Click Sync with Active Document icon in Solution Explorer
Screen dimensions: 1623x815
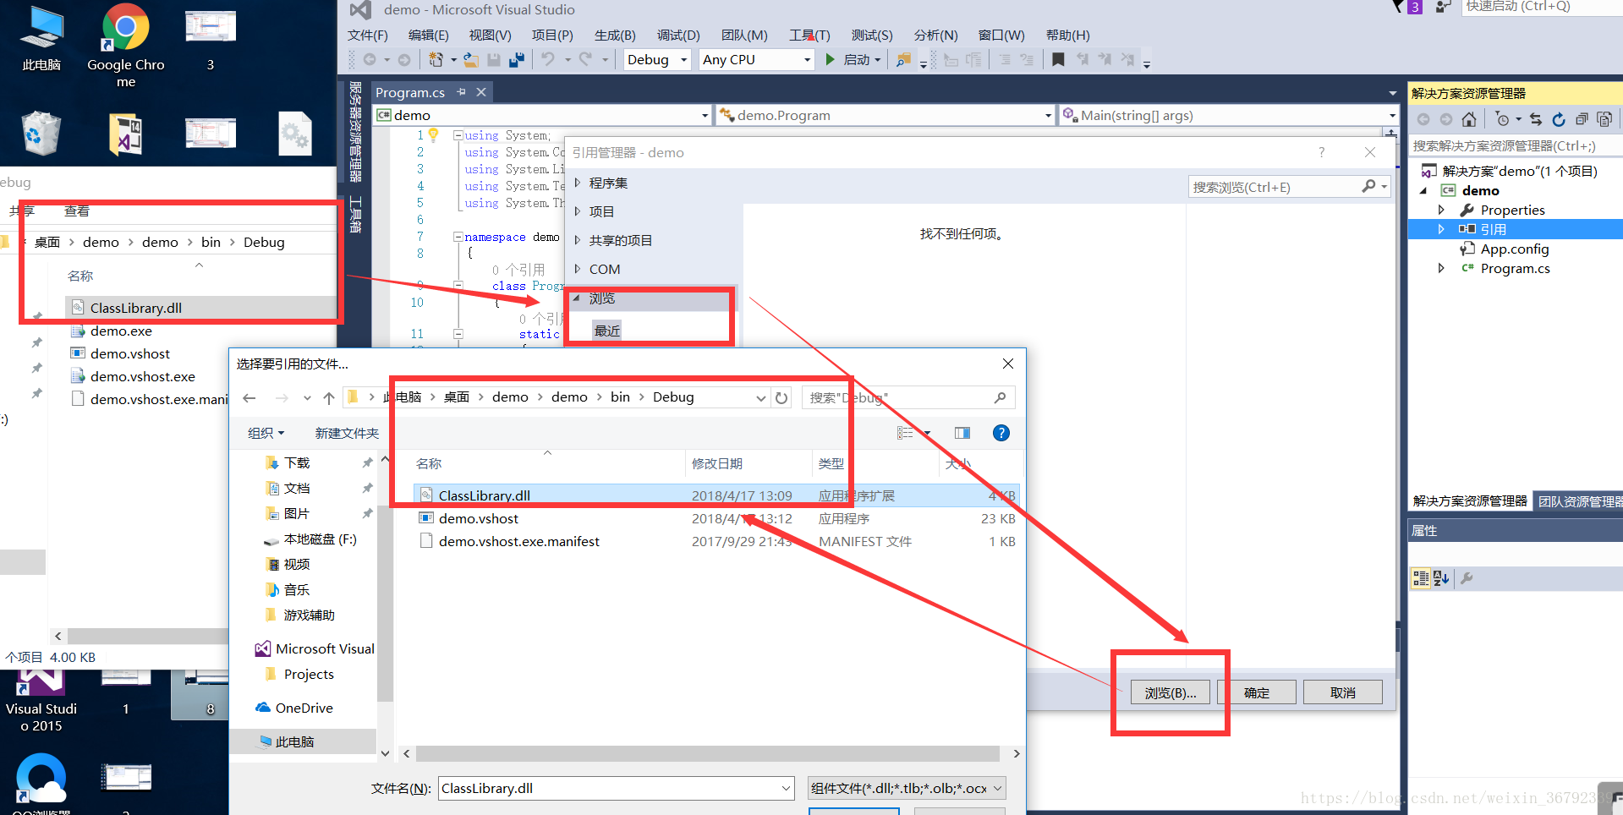click(1536, 119)
